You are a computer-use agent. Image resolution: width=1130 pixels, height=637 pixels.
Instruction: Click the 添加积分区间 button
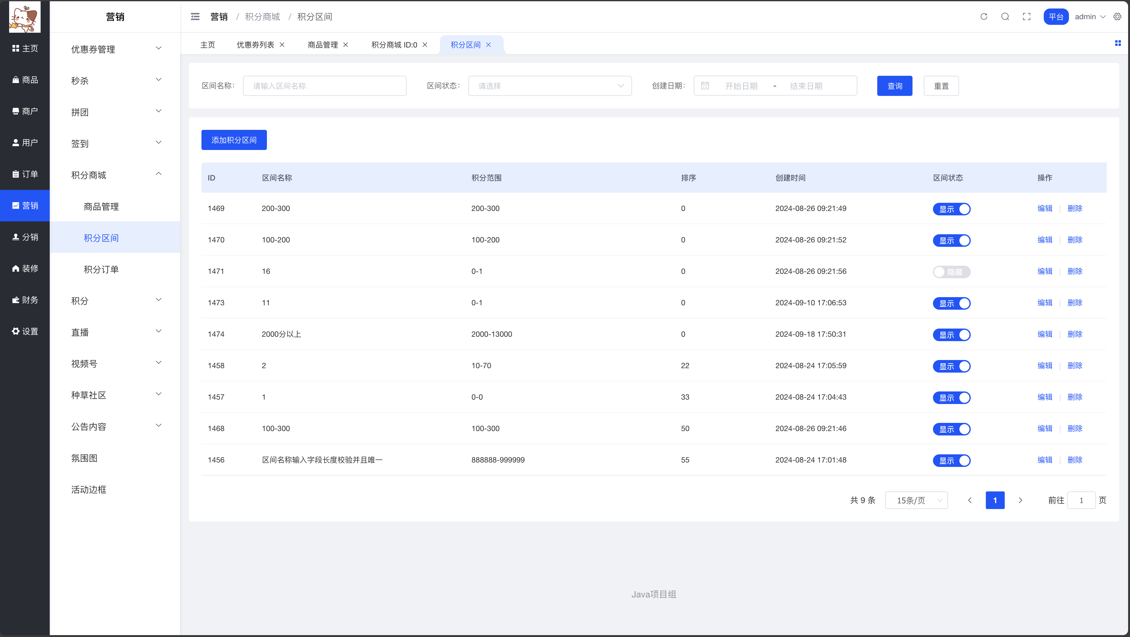pos(234,140)
